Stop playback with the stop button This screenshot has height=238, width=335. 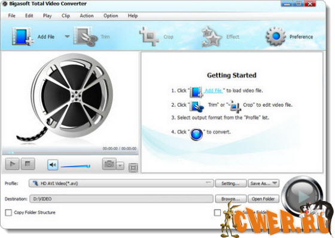pyautogui.click(x=28, y=164)
